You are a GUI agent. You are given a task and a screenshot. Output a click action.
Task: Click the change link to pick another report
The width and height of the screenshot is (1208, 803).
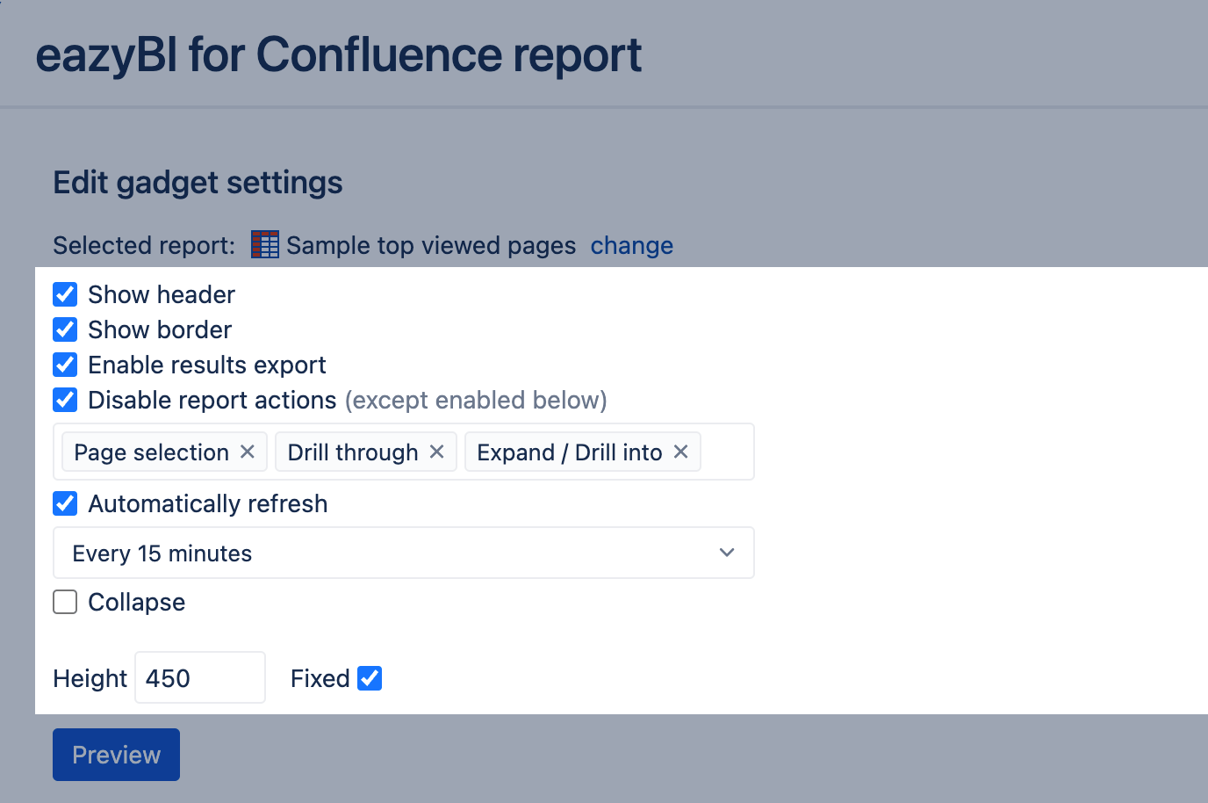[x=631, y=246]
